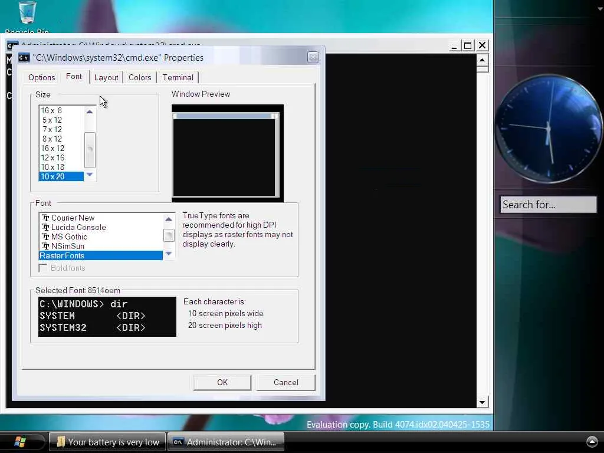The image size is (604, 453).
Task: Click the round arrow icon at taskbar right
Action: tap(592, 441)
